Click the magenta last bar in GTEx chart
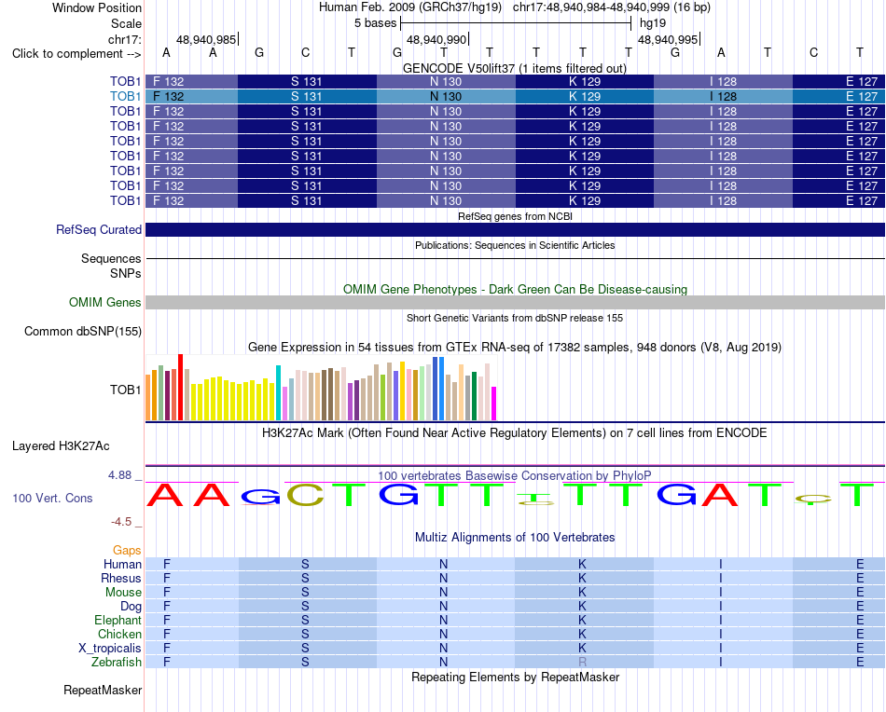This screenshot has height=712, width=886. pos(494,404)
